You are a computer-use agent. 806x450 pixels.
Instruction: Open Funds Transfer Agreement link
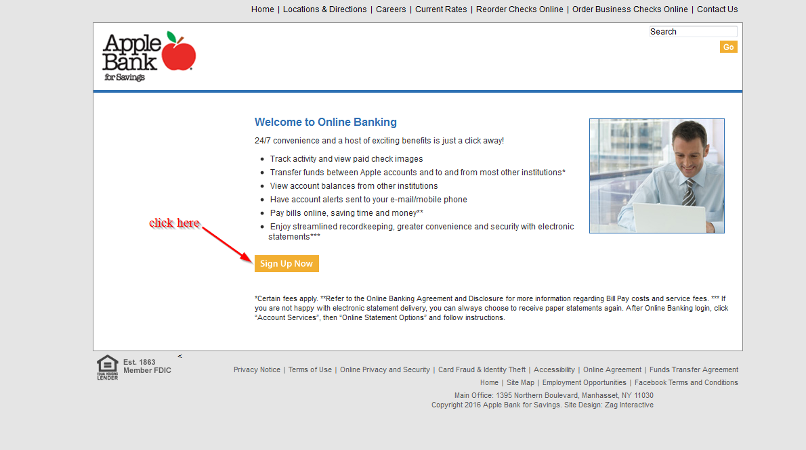point(694,369)
